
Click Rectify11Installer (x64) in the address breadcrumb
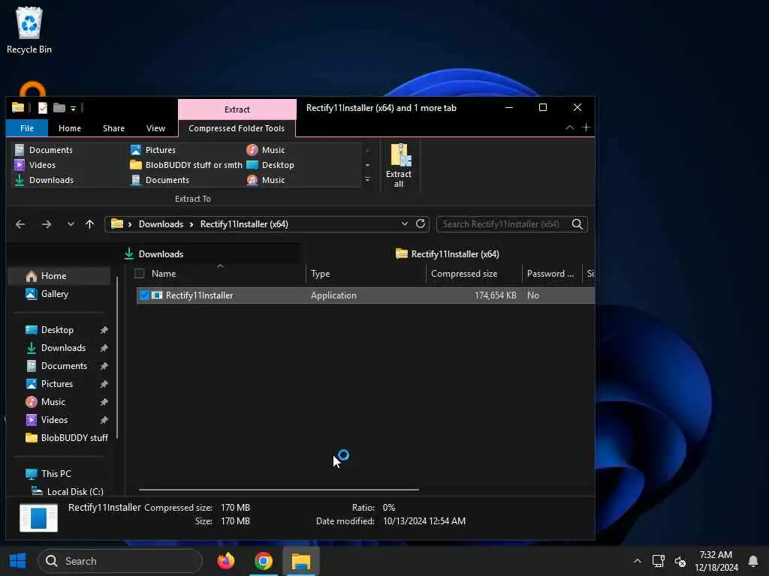(x=244, y=224)
